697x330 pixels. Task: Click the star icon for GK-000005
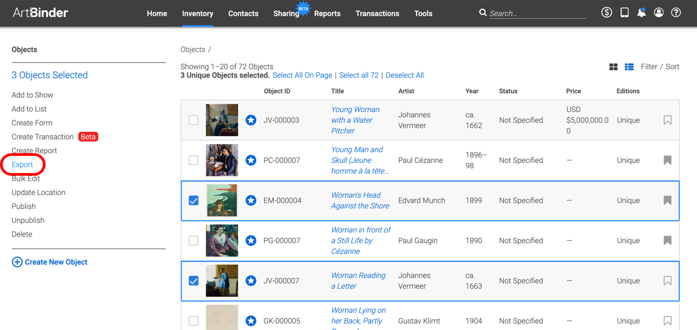click(250, 321)
